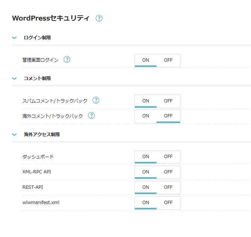Select ON for XML-RPC API
The width and height of the screenshot is (251, 237).
[x=146, y=172]
